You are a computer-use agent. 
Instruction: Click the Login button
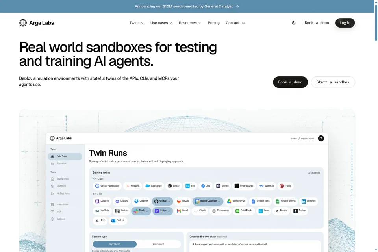click(x=345, y=23)
